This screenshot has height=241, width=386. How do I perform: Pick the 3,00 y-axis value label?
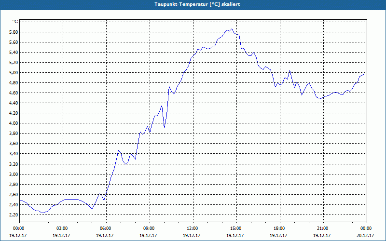(x=14, y=174)
